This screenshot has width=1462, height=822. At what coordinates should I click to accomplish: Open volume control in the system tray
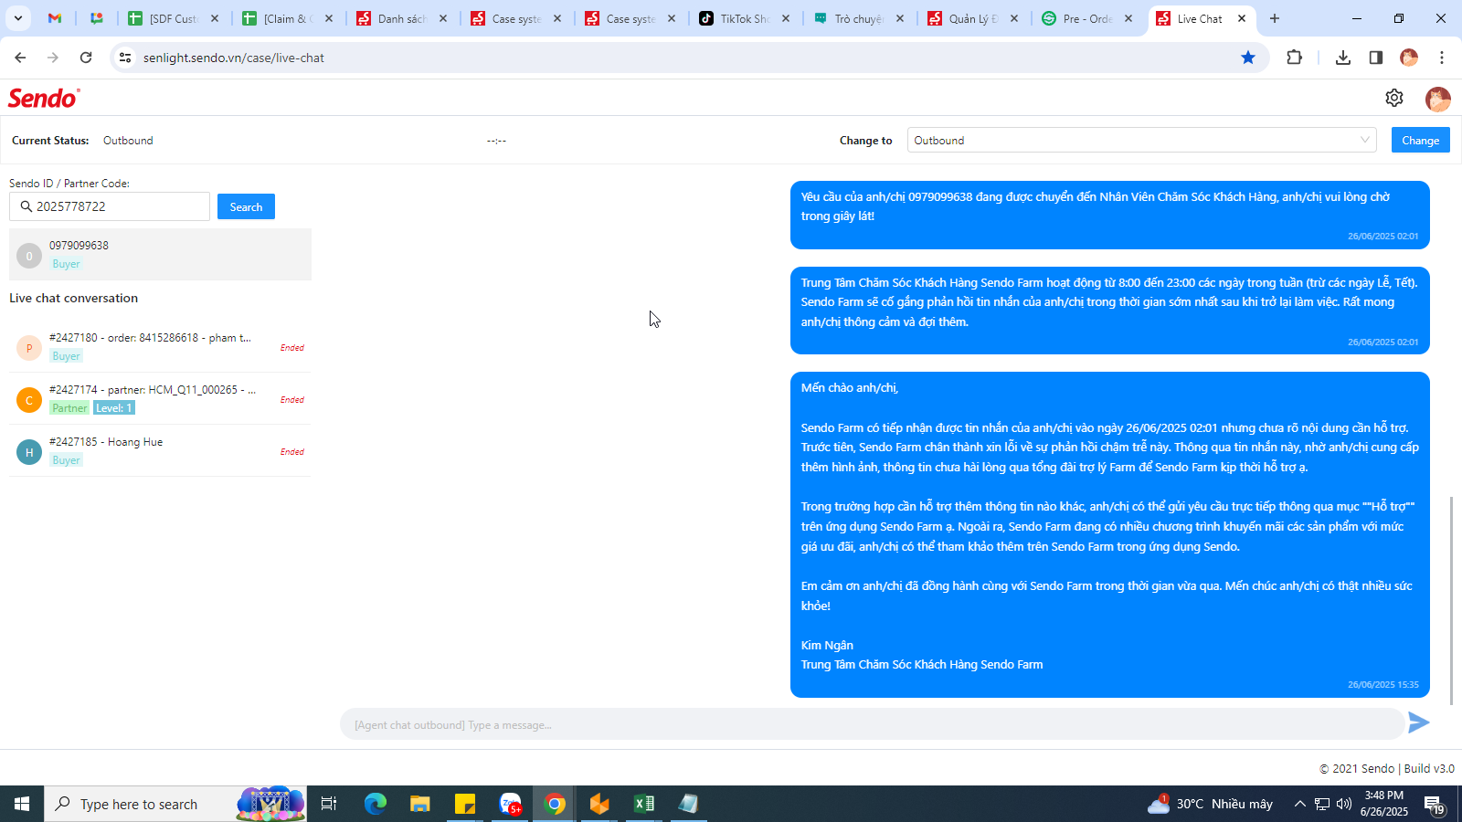(1344, 804)
